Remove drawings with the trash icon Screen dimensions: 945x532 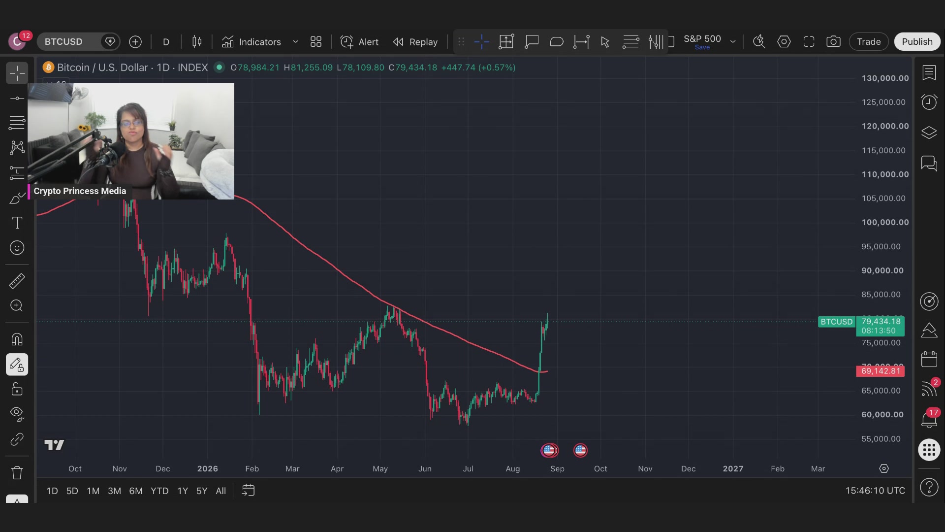(17, 473)
